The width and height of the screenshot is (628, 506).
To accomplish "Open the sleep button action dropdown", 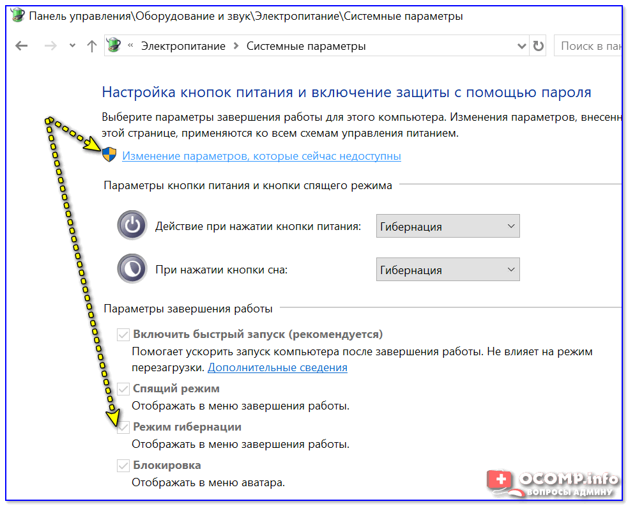I will (x=448, y=270).
